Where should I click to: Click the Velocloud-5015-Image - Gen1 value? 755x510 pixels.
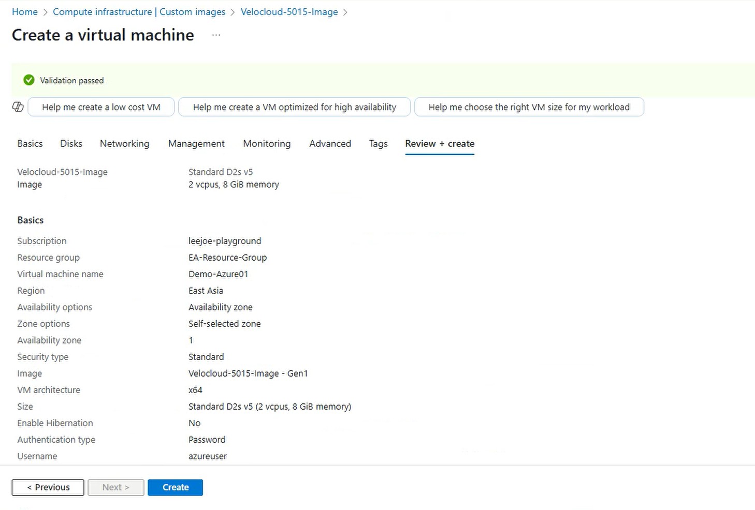[x=248, y=373]
